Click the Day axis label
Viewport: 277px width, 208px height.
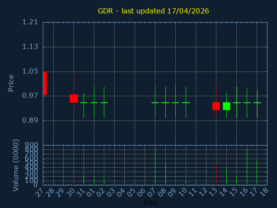[x=150, y=202]
